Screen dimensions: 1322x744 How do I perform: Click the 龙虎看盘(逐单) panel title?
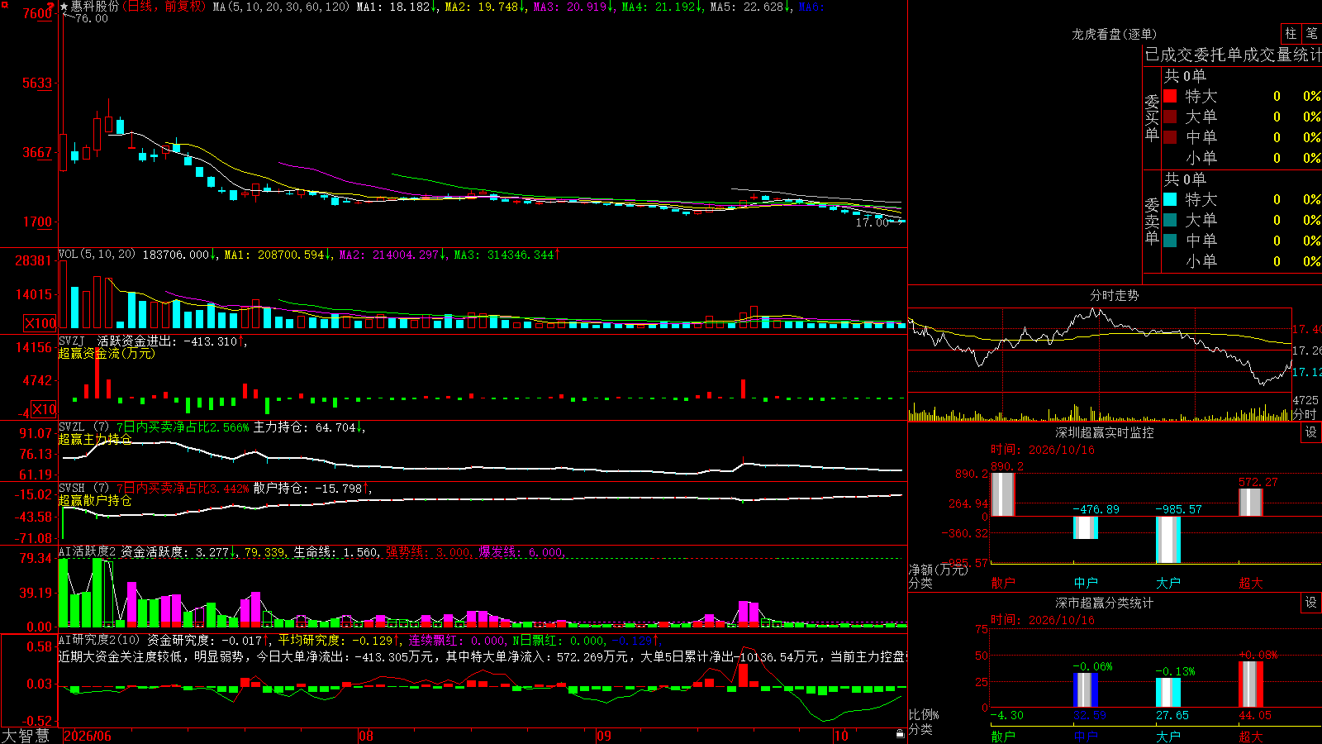(x=1114, y=34)
